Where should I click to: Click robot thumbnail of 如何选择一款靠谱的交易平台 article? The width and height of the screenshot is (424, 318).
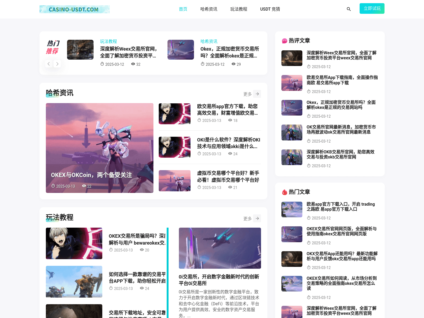click(x=74, y=282)
